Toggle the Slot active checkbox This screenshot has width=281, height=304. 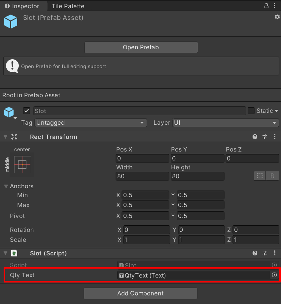(x=26, y=111)
